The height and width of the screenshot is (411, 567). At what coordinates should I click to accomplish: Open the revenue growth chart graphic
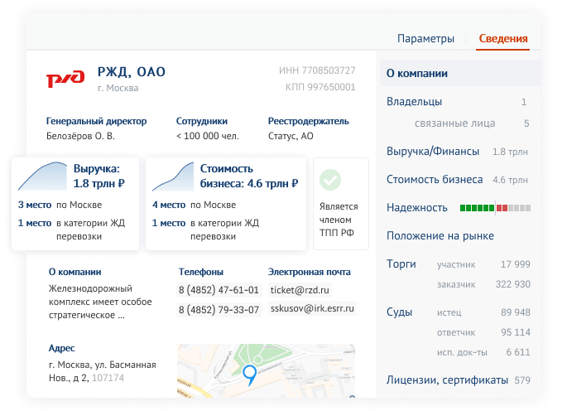43,176
